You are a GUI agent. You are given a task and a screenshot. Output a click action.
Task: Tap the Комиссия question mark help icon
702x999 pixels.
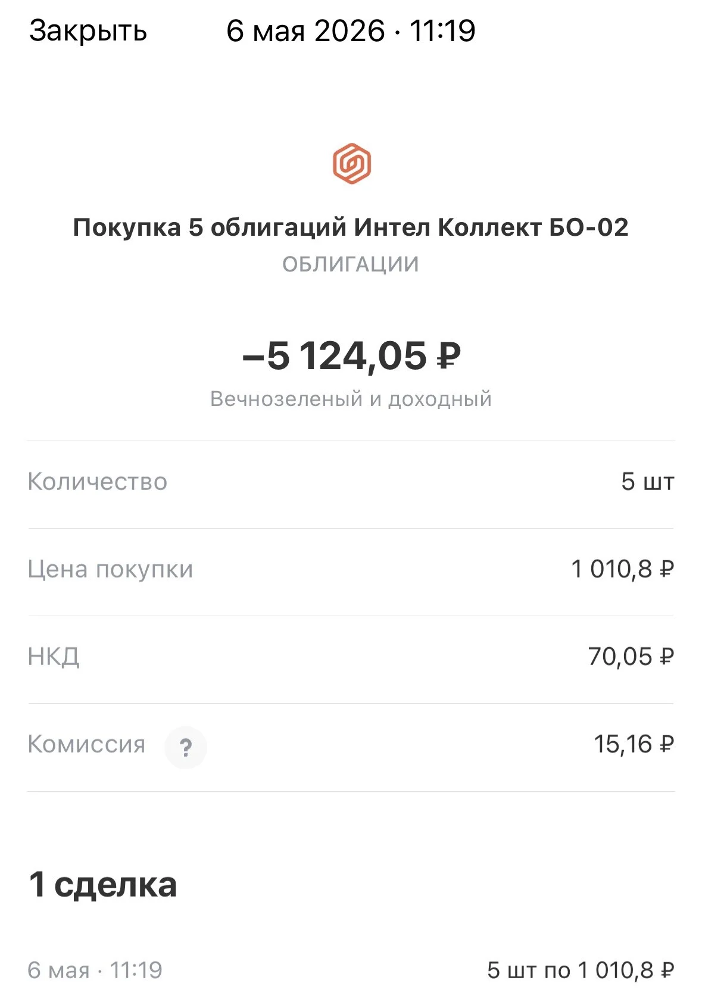point(186,747)
